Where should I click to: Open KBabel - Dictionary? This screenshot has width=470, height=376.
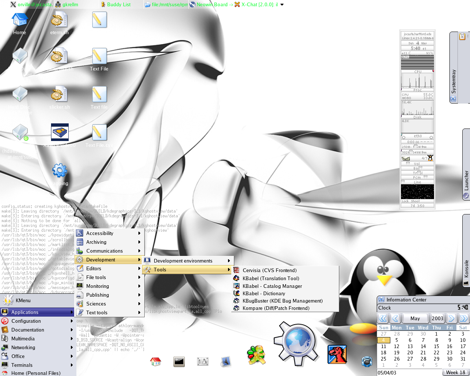(285, 293)
